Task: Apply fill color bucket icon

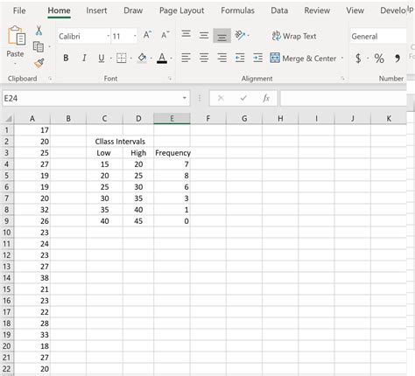Action: coord(142,58)
